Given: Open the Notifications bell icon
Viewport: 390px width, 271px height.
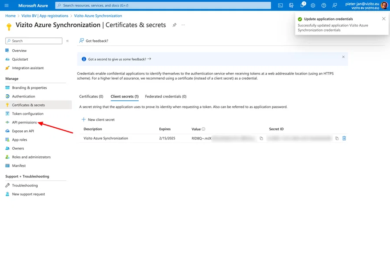Looking at the screenshot, I should pos(302,5).
